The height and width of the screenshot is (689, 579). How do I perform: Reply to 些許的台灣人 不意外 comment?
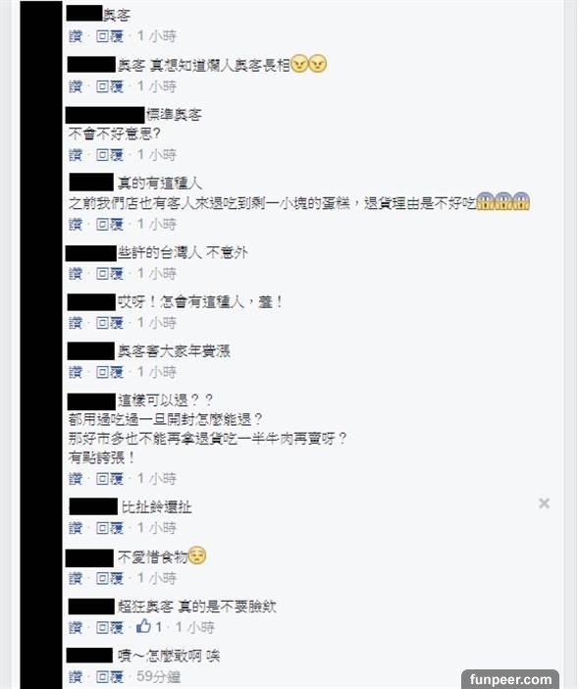click(110, 274)
